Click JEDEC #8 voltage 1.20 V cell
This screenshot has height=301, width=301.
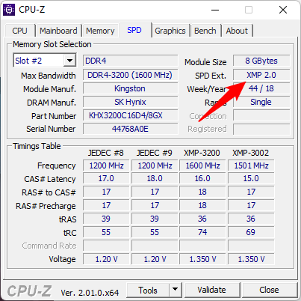pos(106,259)
